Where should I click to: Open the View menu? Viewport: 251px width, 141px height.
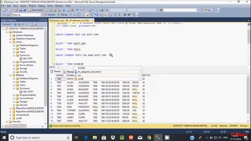coord(15,6)
